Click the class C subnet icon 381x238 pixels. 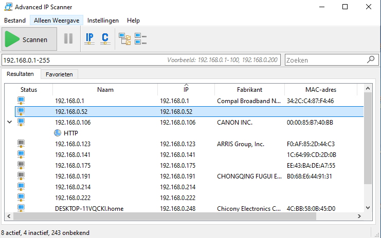click(x=105, y=39)
